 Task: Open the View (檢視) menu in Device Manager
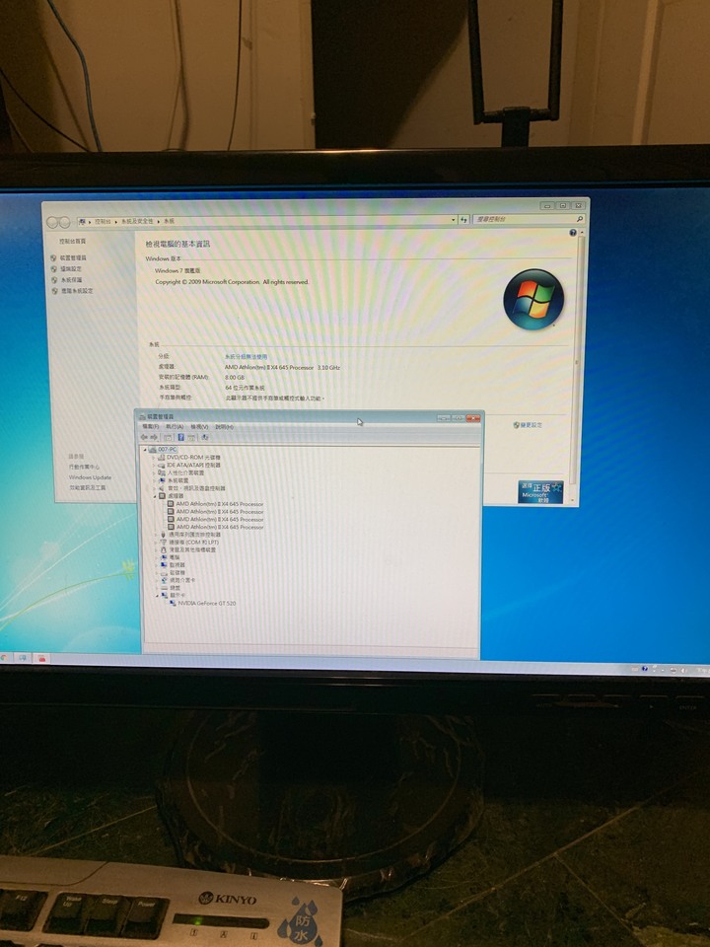pos(199,426)
